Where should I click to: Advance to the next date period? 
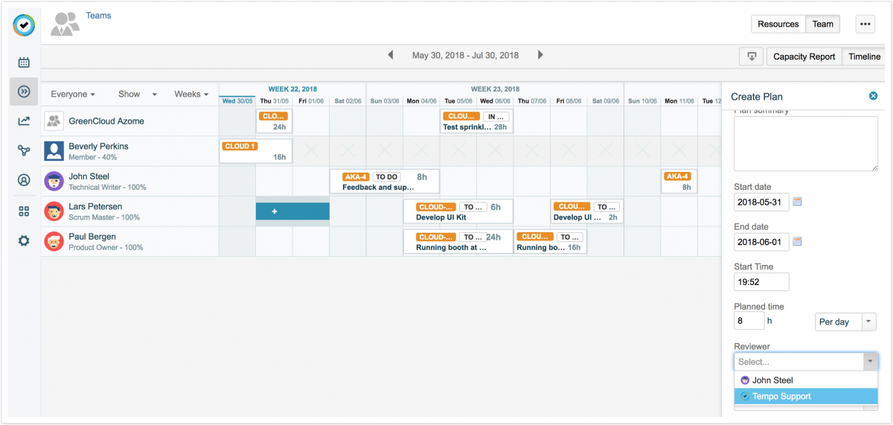(x=540, y=55)
